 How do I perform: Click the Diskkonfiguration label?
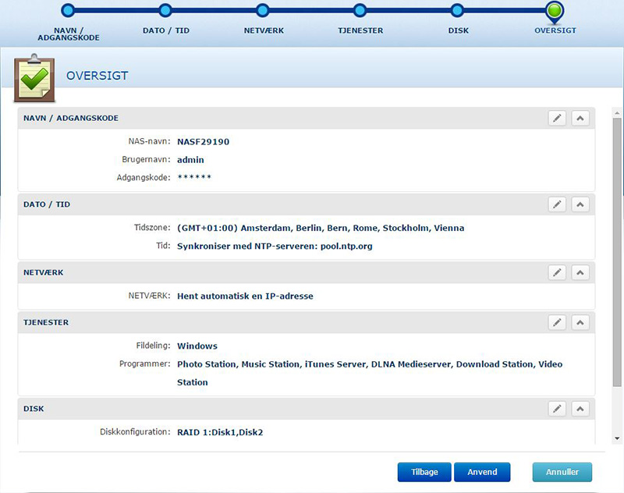pos(135,431)
